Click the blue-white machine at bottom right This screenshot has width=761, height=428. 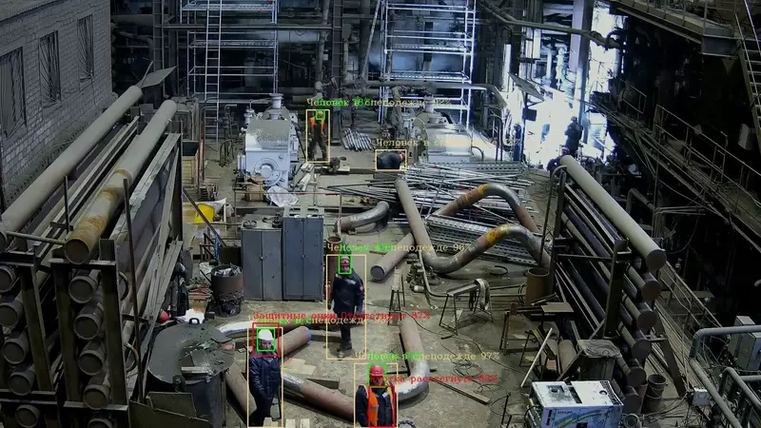575,404
